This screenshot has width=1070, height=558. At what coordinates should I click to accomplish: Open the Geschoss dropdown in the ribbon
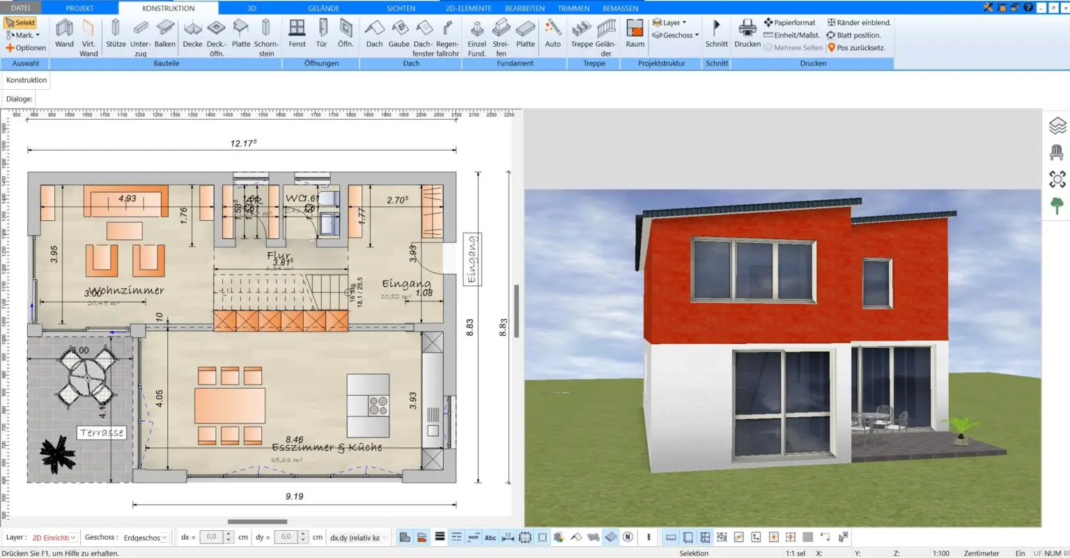pyautogui.click(x=674, y=35)
